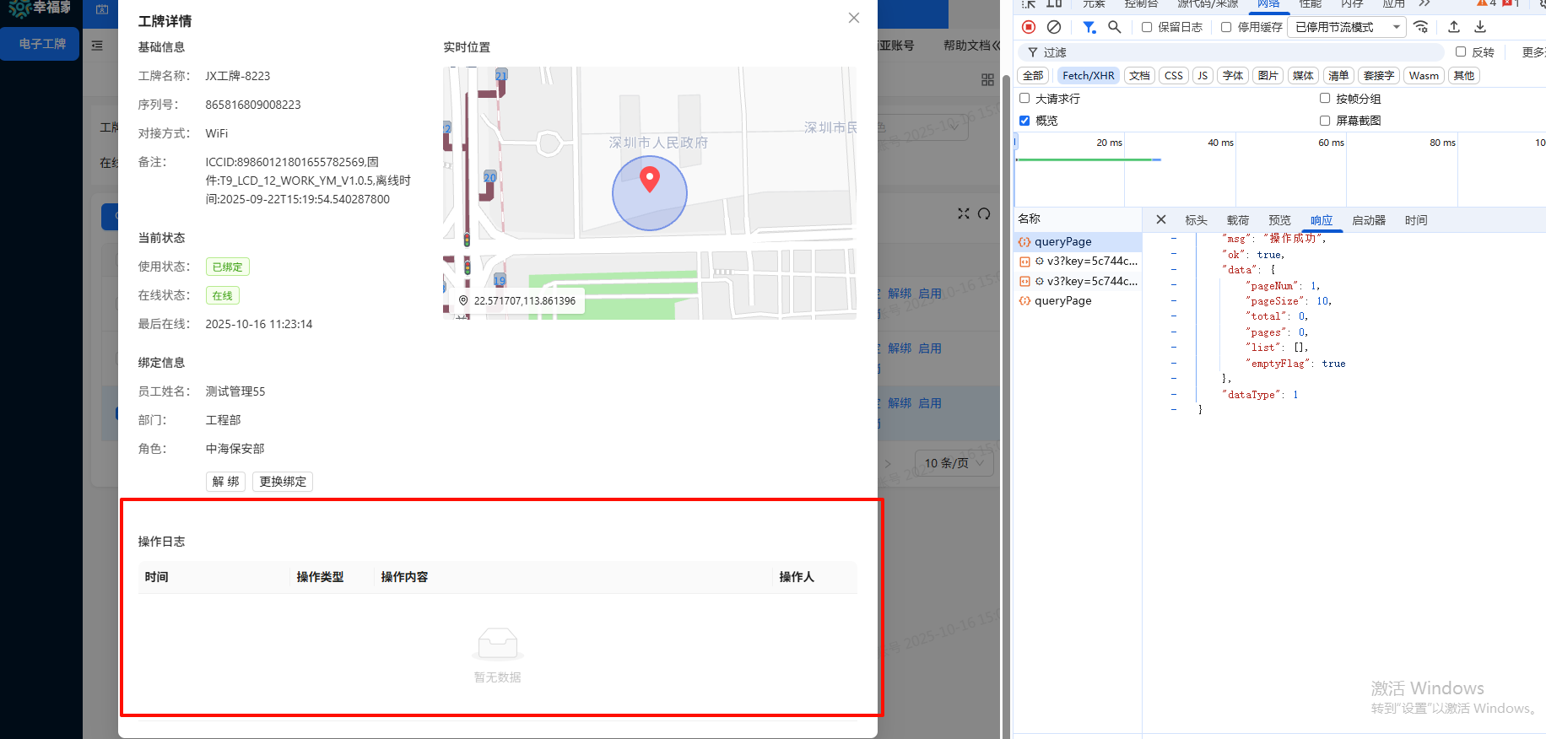Select the Wasm filter chip
This screenshot has height=739, width=1546.
point(1424,76)
